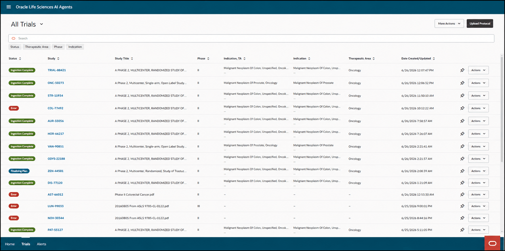Open Actions menu for COL-77492
This screenshot has width=505, height=251.
478,108
